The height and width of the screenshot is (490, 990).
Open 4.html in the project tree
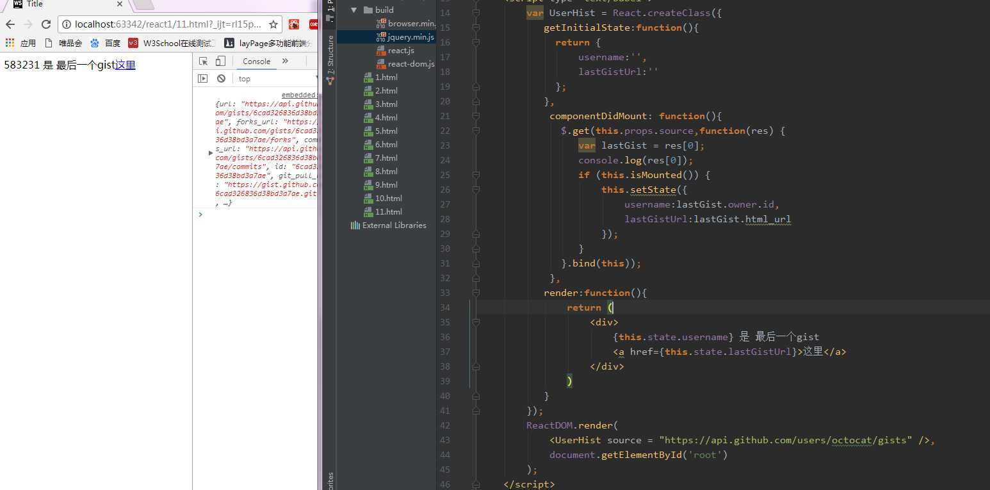[x=380, y=117]
